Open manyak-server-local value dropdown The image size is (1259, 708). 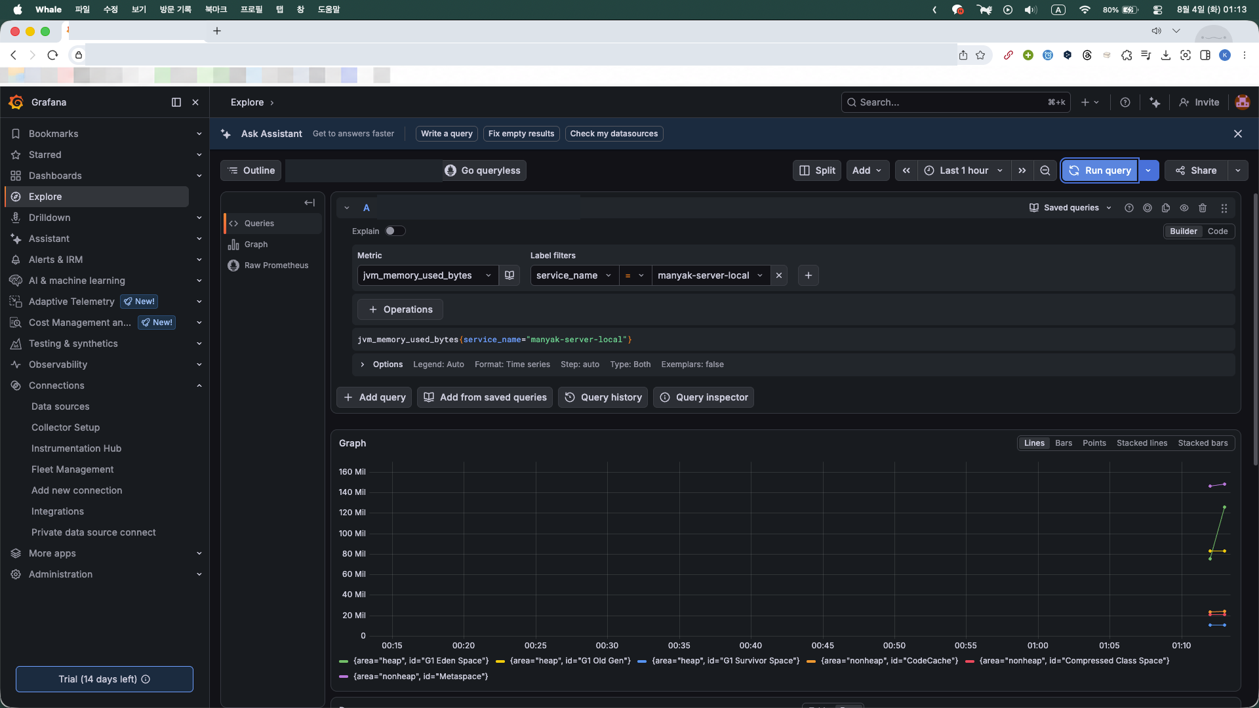[x=711, y=275]
